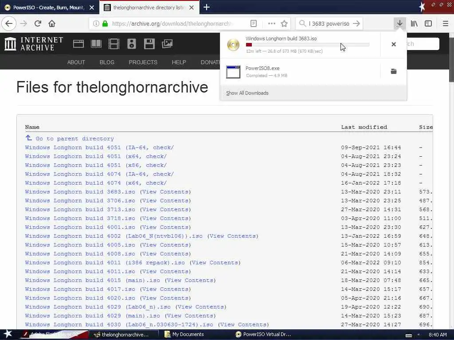Click the forward navigation arrow
The image size is (454, 340).
pos(24,23)
